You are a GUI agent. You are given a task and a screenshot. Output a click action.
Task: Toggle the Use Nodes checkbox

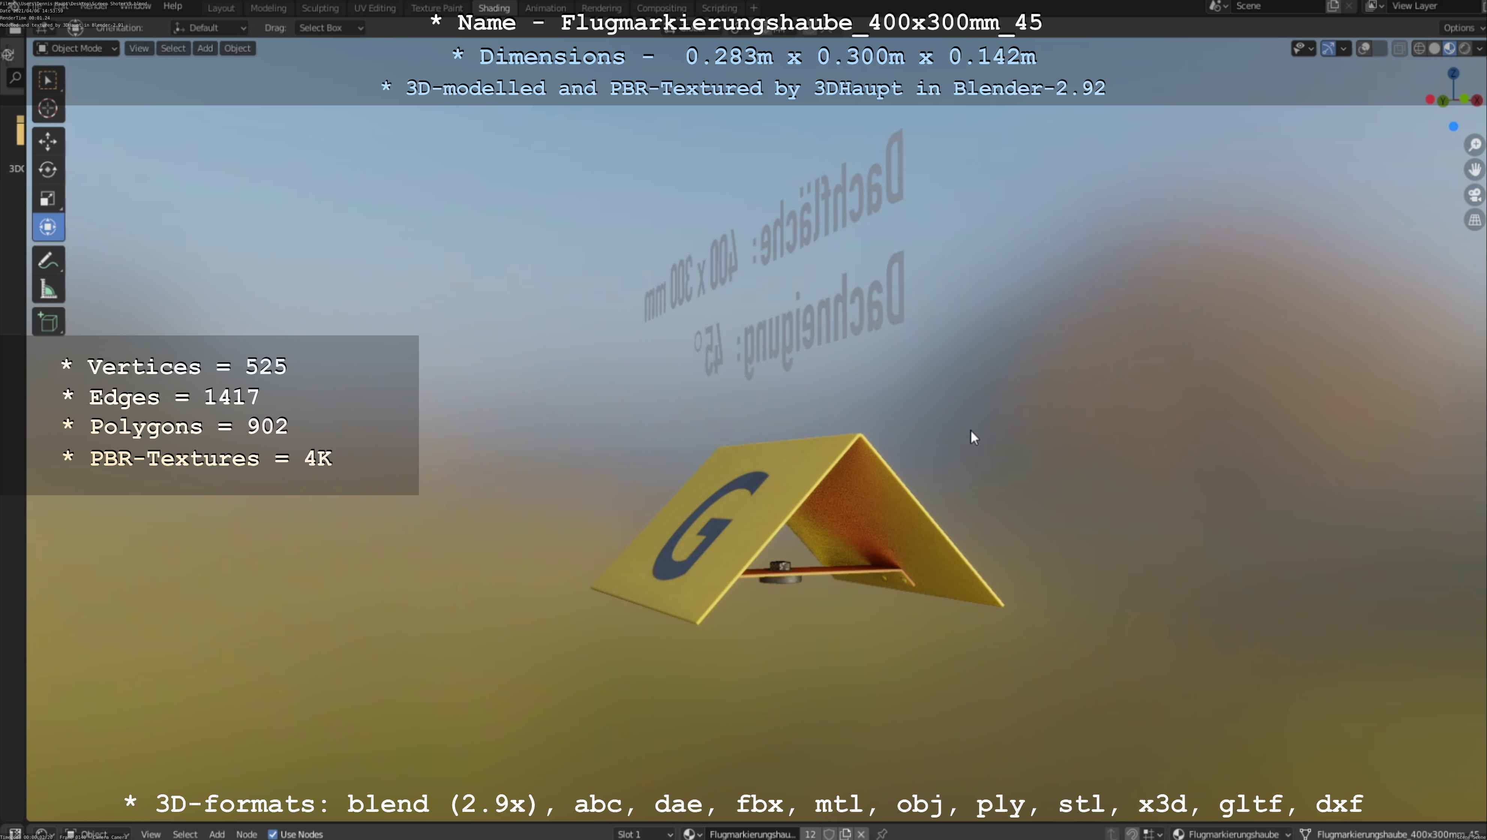pos(273,834)
